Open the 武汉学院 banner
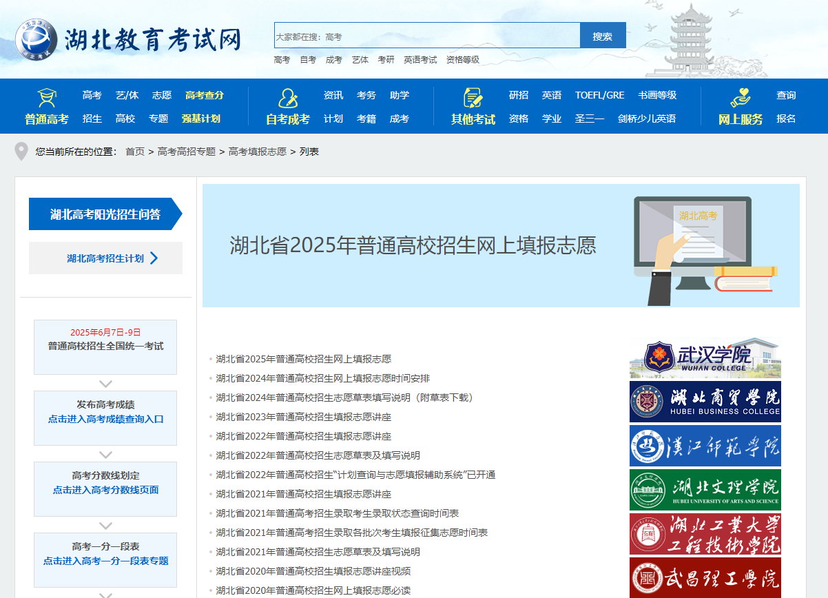The height and width of the screenshot is (598, 828). [x=705, y=358]
